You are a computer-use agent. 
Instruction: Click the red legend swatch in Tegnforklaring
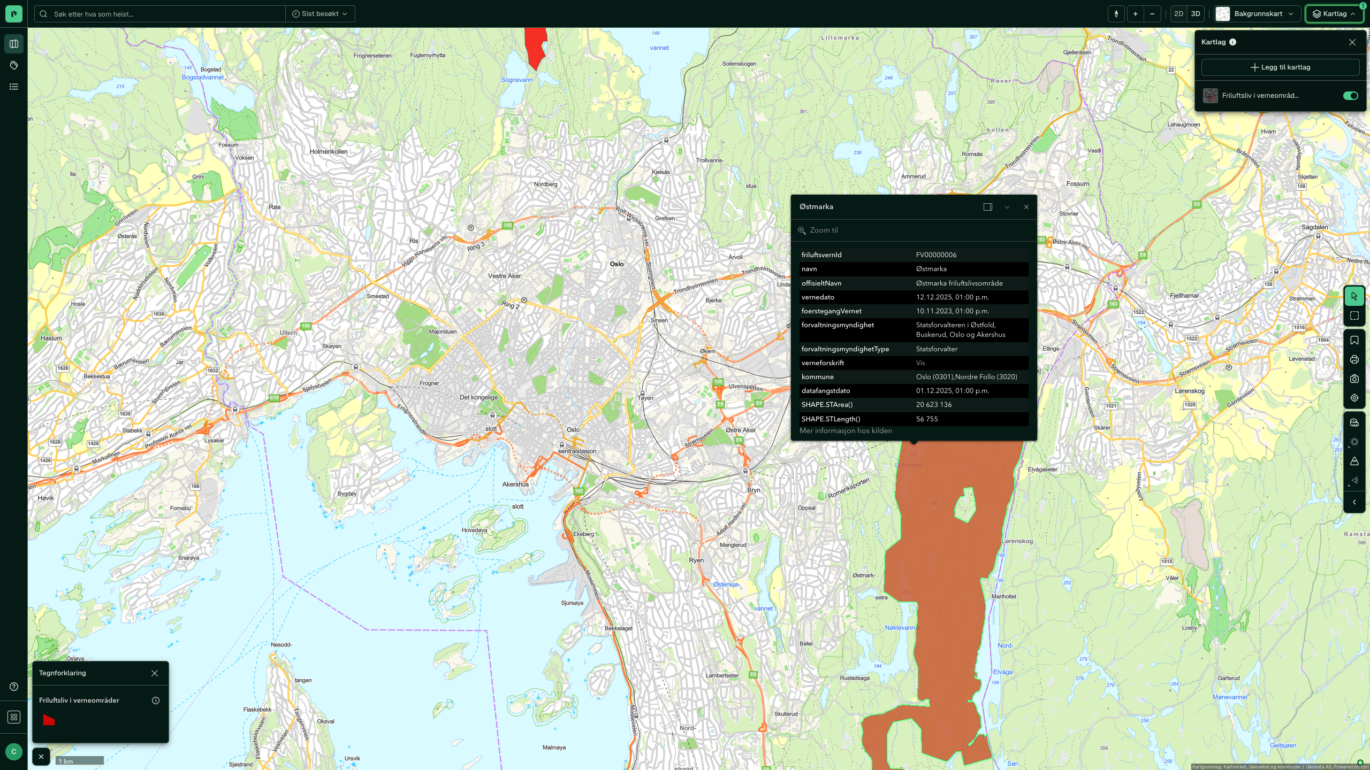click(x=49, y=720)
